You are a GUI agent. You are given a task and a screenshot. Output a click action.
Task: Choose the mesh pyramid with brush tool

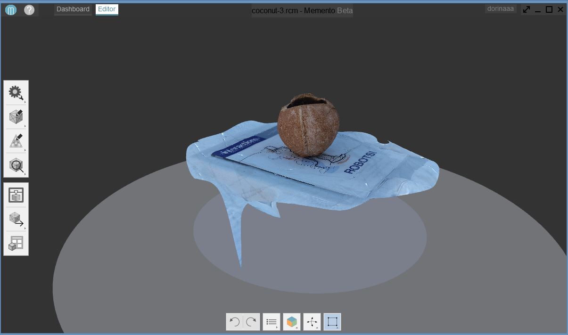tap(16, 141)
